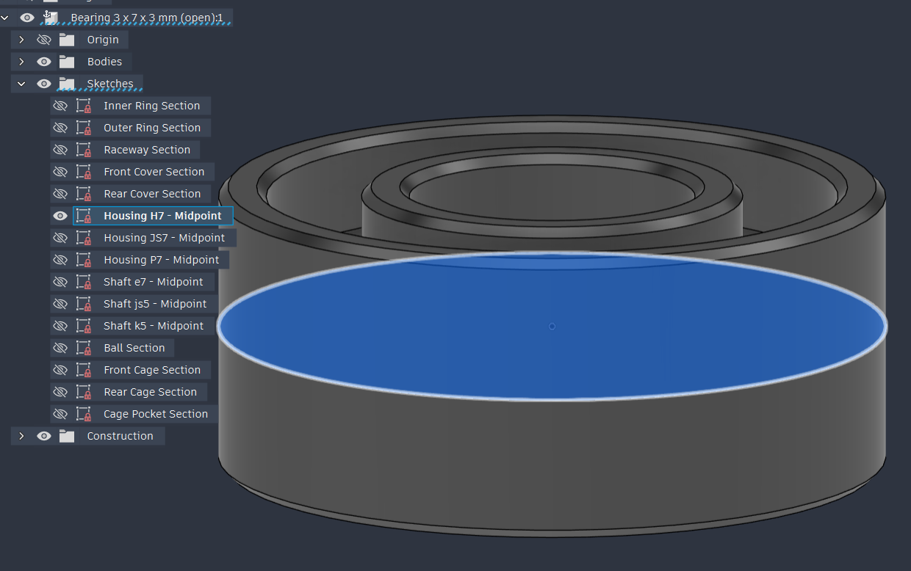Select the Cage Pocket Section tree row
This screenshot has width=911, height=571.
coord(134,414)
